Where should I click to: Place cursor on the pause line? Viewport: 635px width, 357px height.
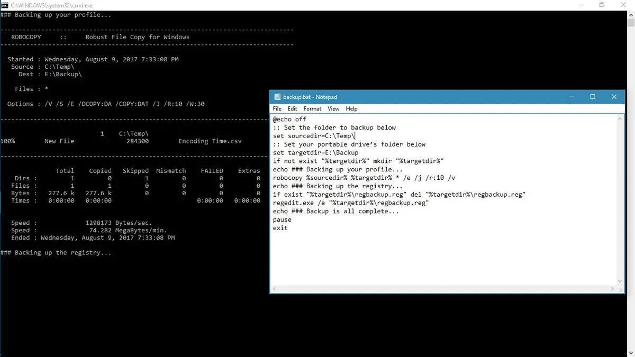coord(282,219)
